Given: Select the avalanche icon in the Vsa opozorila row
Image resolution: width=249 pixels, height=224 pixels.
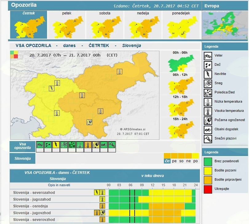Looking at the screenshot, I should pyautogui.click(x=112, y=144).
